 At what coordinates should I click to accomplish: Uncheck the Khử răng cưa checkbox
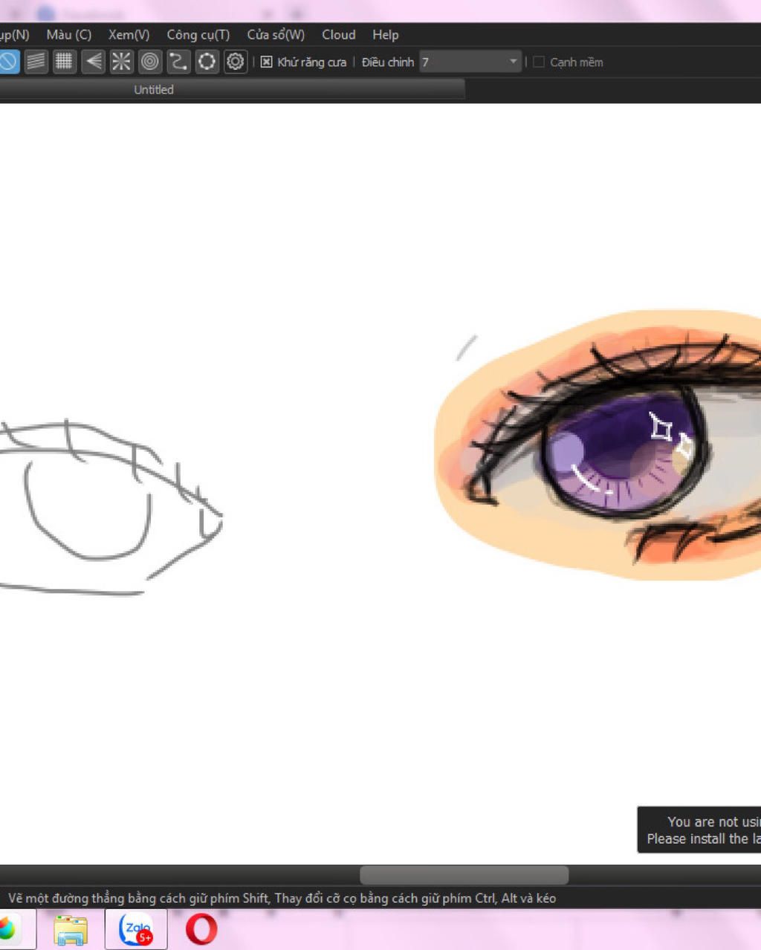pyautogui.click(x=266, y=62)
